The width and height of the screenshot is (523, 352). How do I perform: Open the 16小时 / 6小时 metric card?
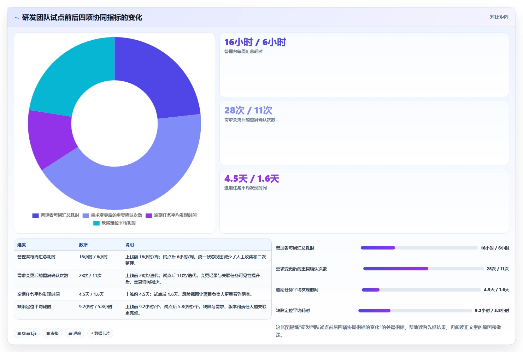pos(364,65)
